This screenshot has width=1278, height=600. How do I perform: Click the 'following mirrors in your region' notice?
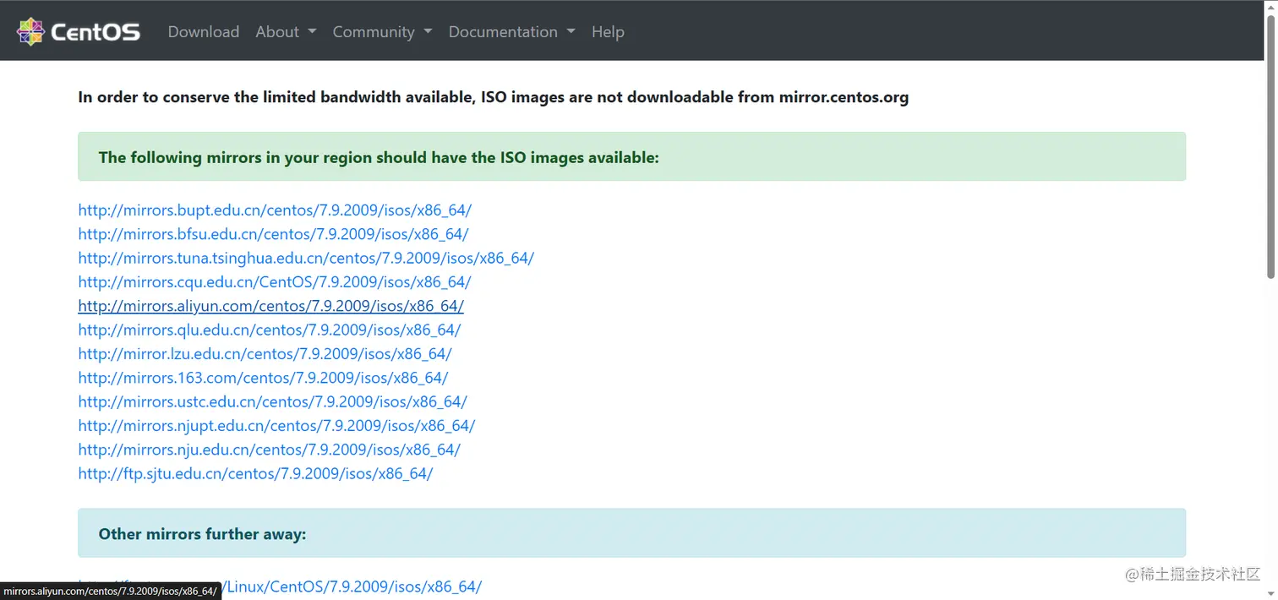631,156
